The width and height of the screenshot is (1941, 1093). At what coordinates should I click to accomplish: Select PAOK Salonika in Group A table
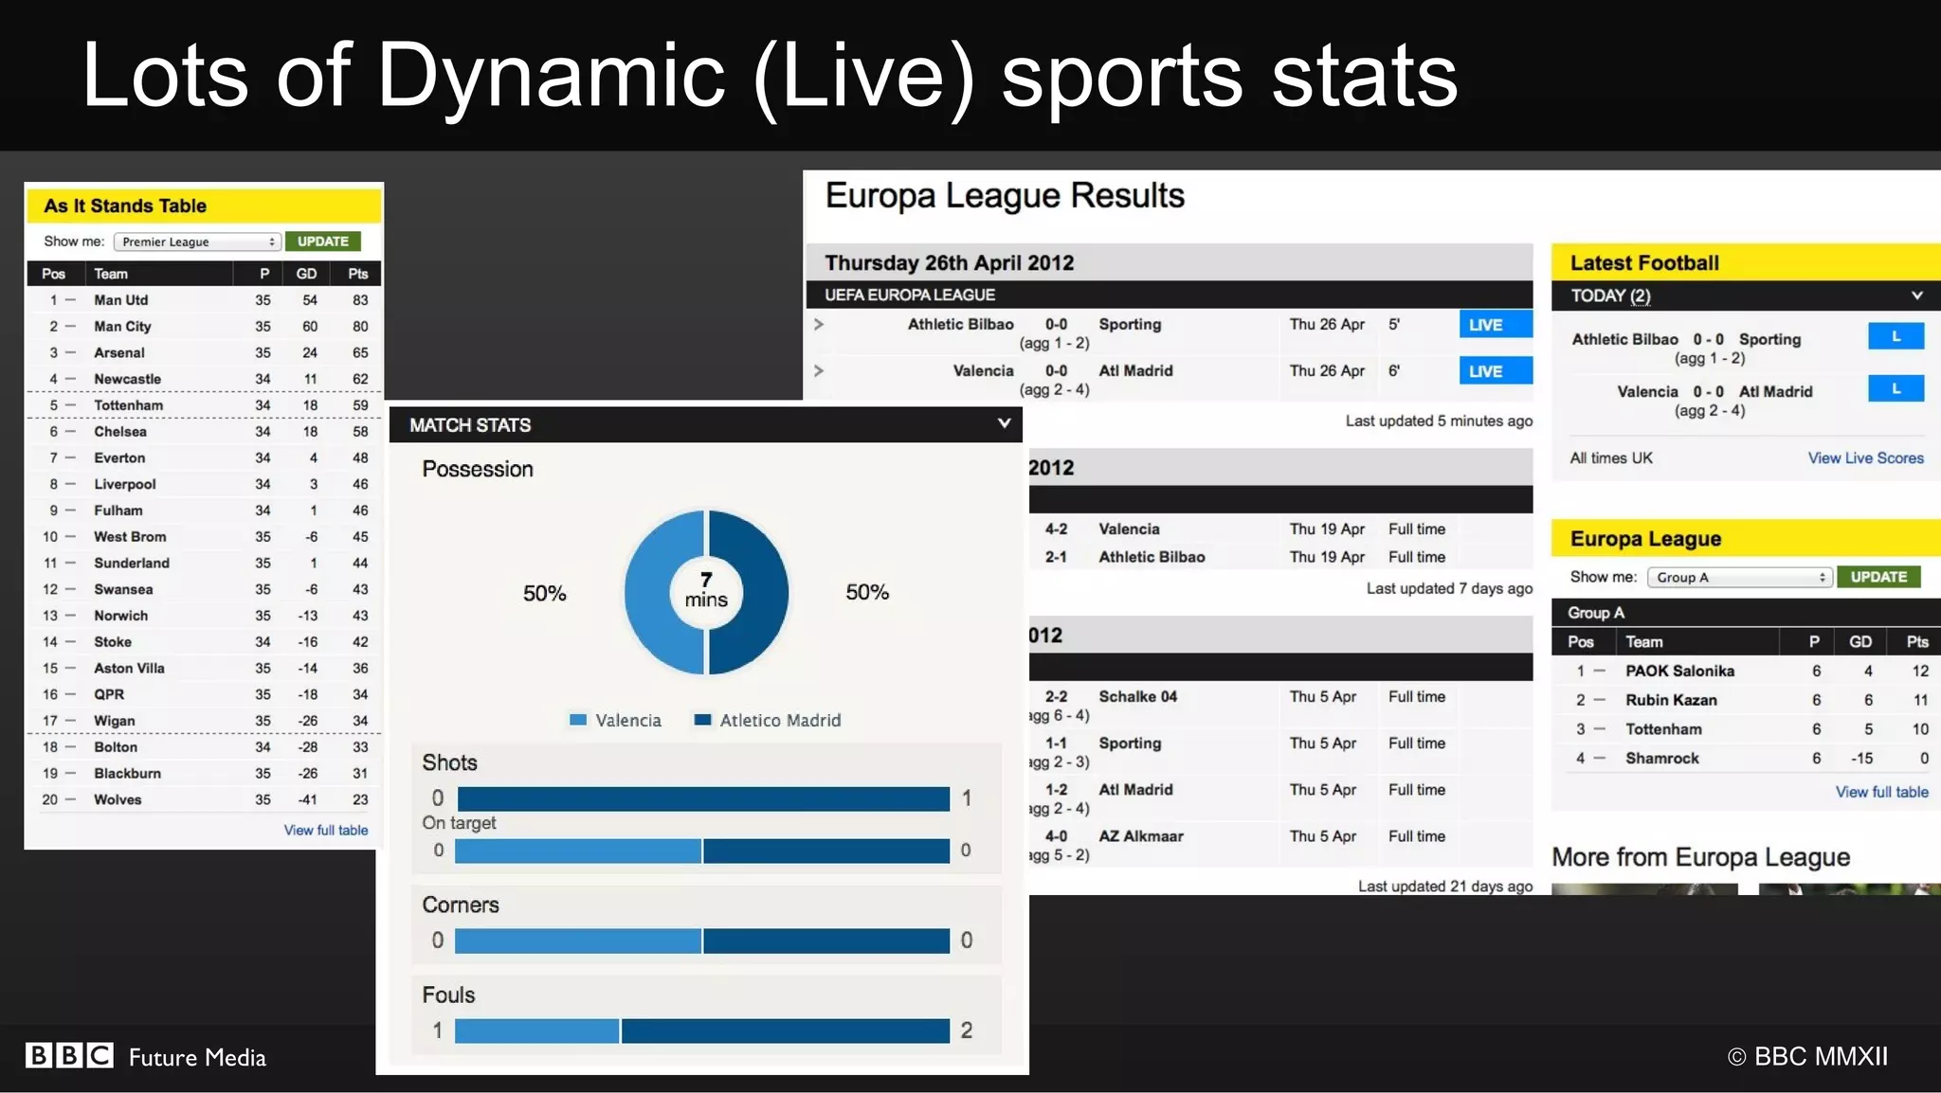[1746, 671]
